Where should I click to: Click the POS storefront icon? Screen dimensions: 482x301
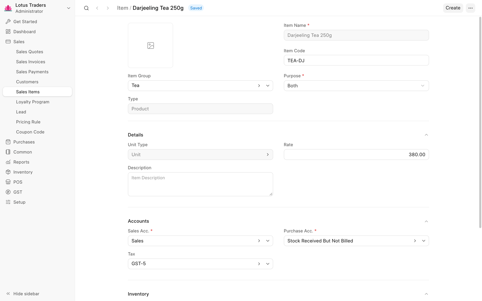point(8,182)
